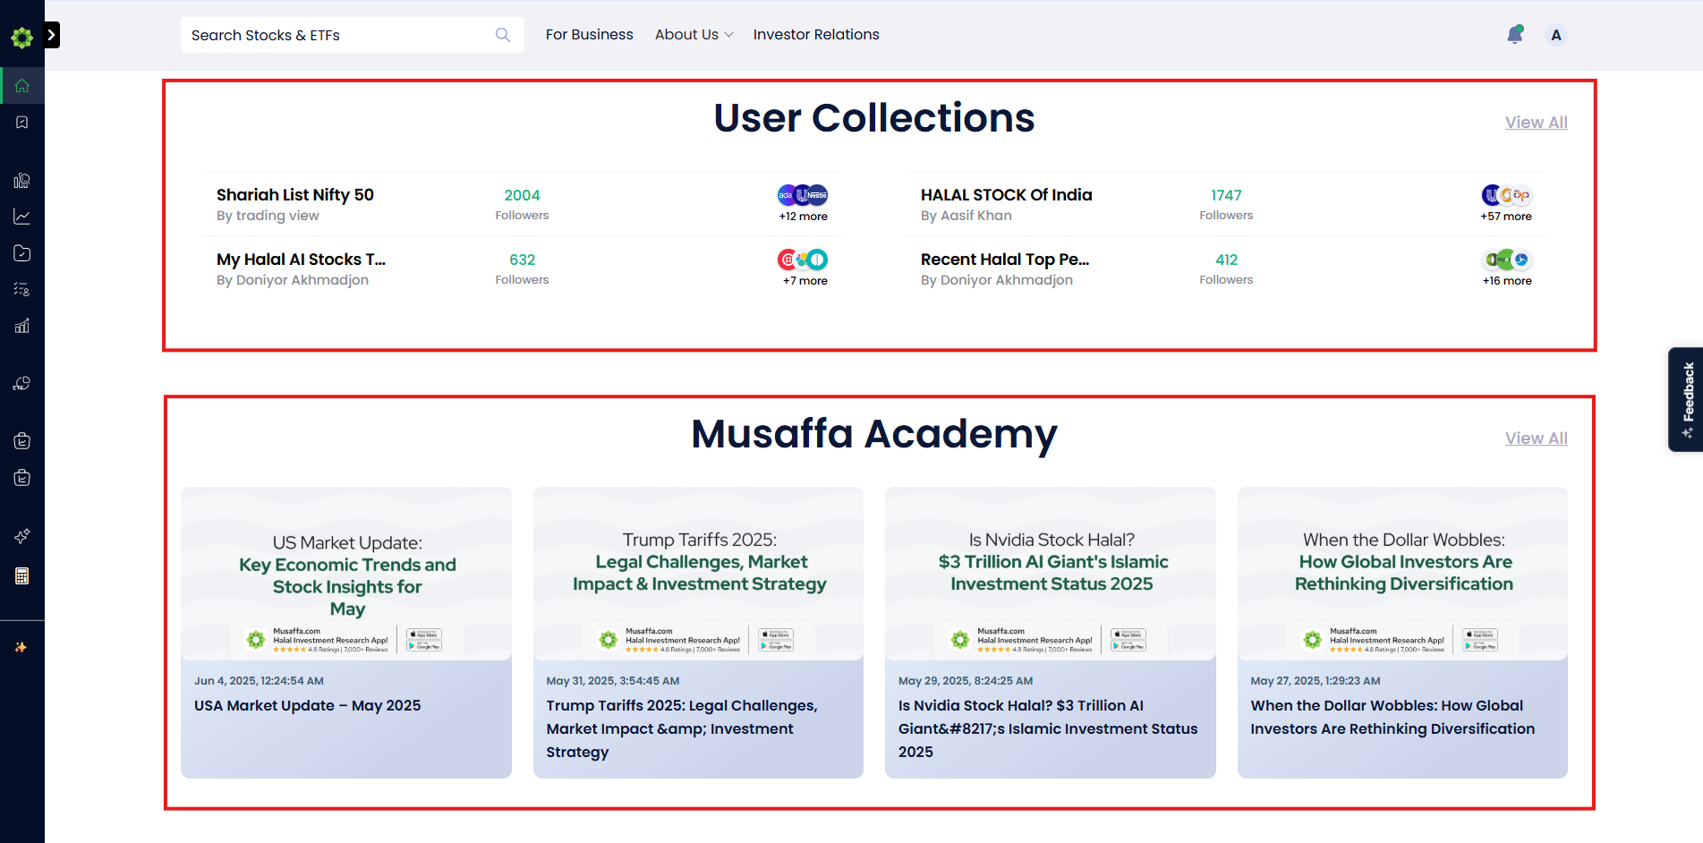1703x843 pixels.
Task: Click the '+16 more' stocks label
Action: pyautogui.click(x=1507, y=281)
